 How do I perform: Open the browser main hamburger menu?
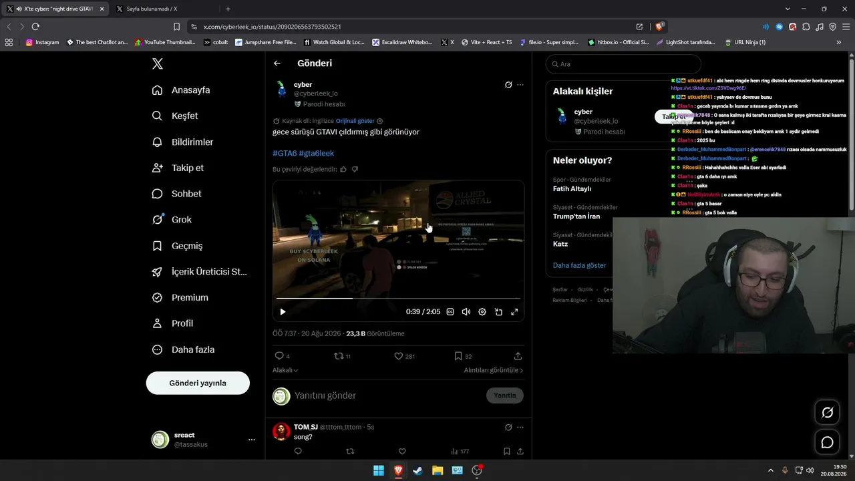pyautogui.click(x=846, y=27)
